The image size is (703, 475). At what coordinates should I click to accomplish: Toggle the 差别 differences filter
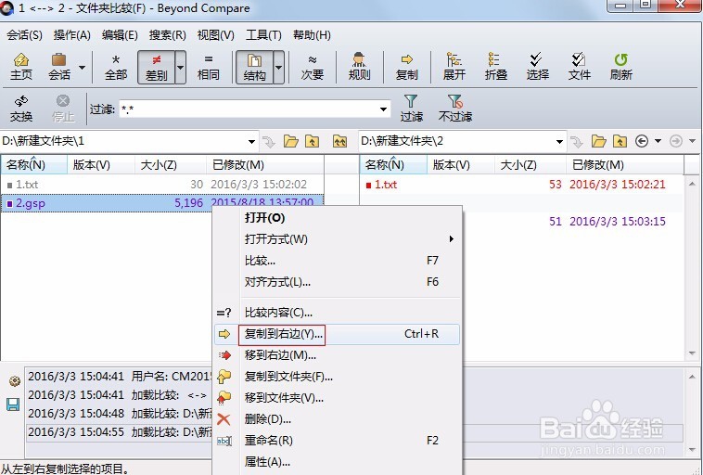[156, 68]
